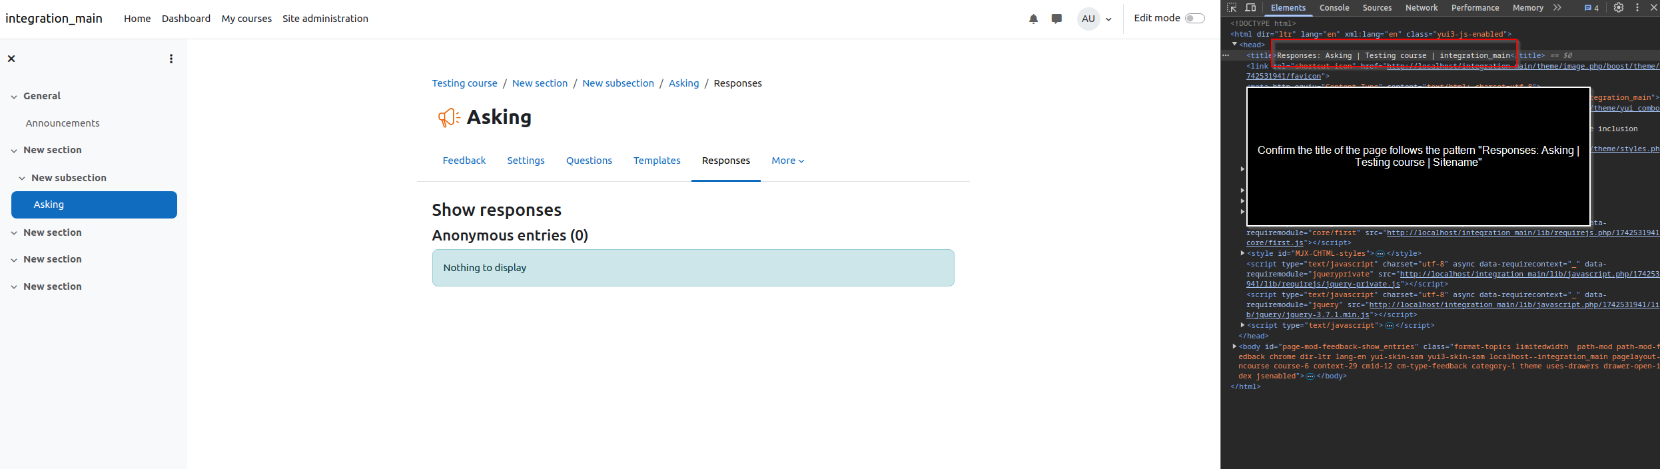
Task: Open DevTools Network tab
Action: coord(1422,8)
